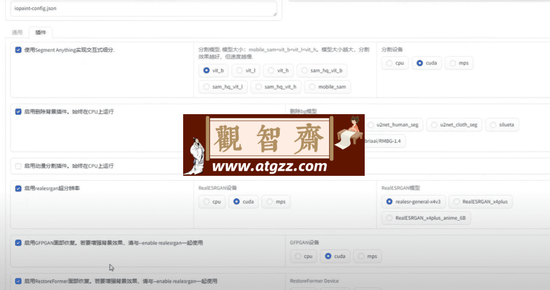This screenshot has height=290, width=550.
Task: Set RealESRGAN设备 to mps
Action: [276, 202]
